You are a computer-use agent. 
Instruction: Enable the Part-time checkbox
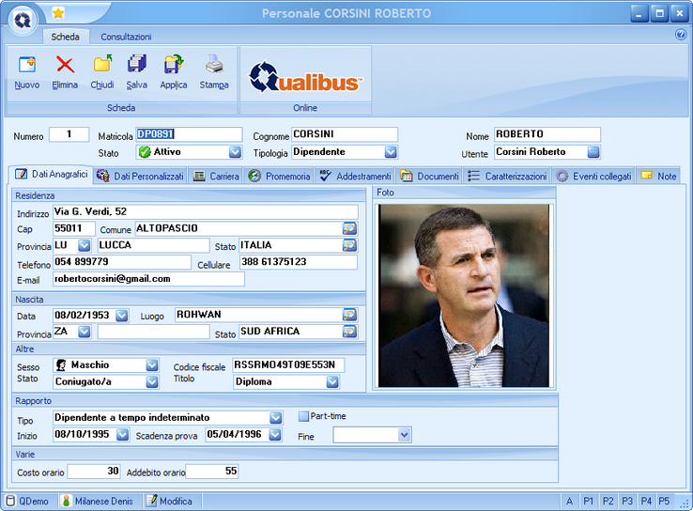[x=303, y=416]
